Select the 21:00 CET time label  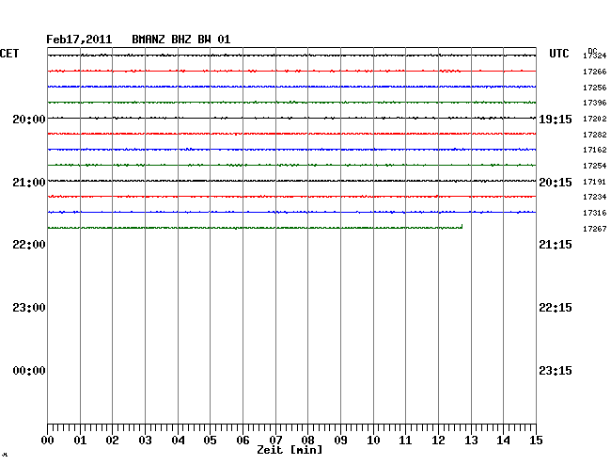click(x=29, y=183)
